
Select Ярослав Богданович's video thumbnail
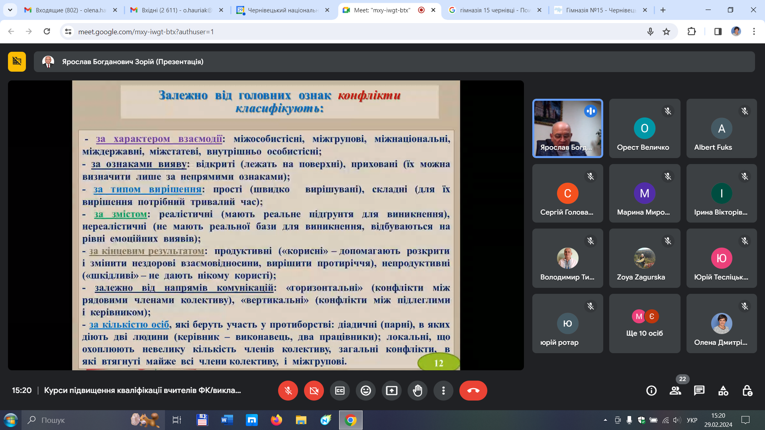pos(568,128)
